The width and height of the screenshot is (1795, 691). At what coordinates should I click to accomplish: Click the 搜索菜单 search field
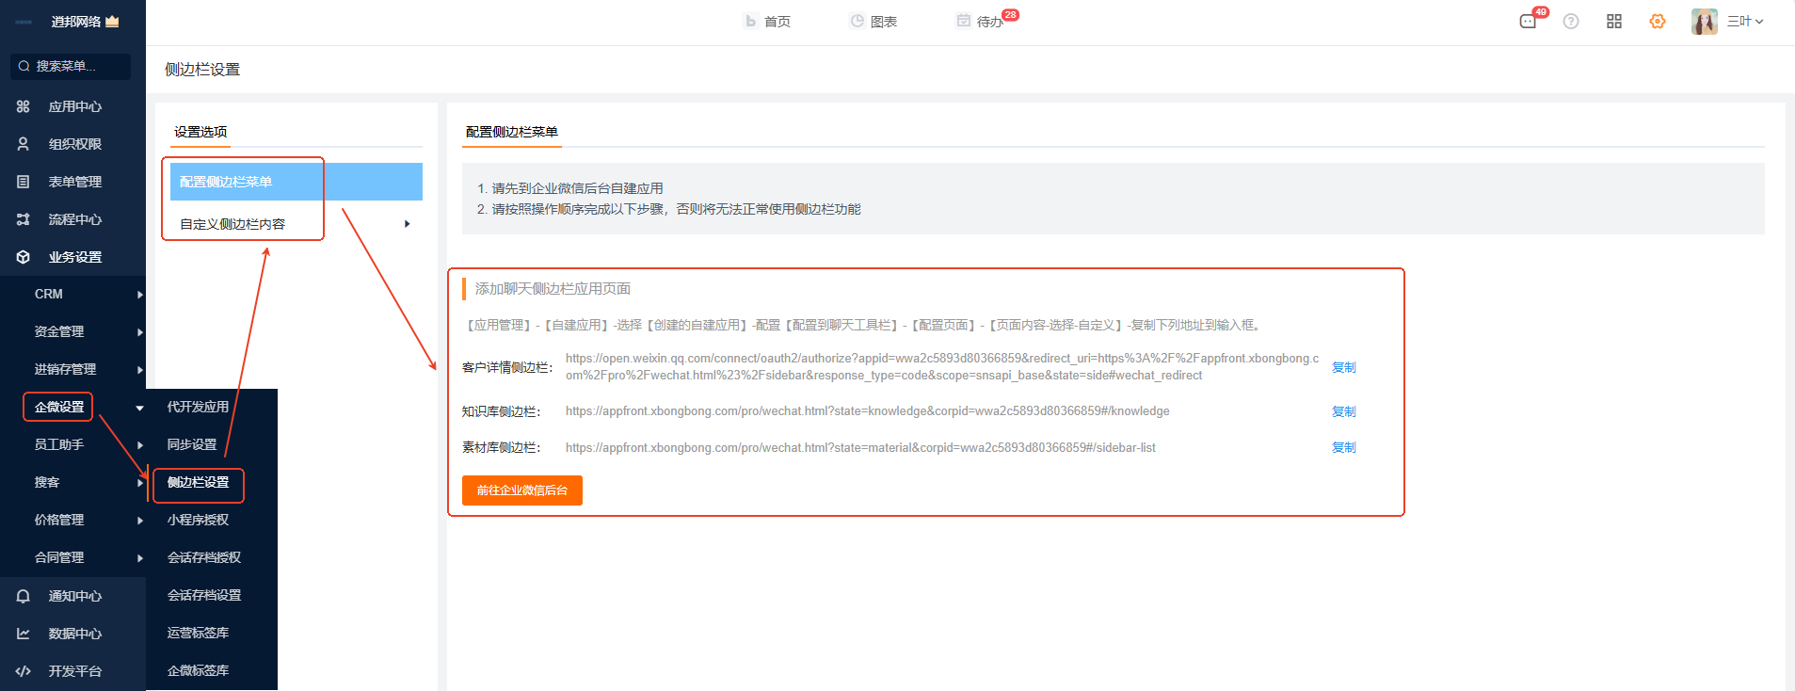pyautogui.click(x=71, y=66)
